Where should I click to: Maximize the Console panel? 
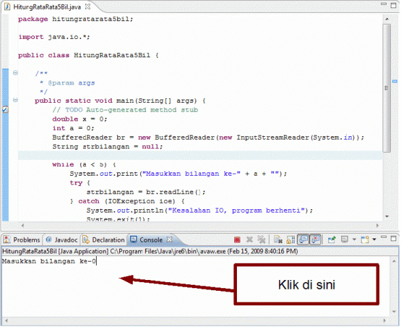[394, 238]
